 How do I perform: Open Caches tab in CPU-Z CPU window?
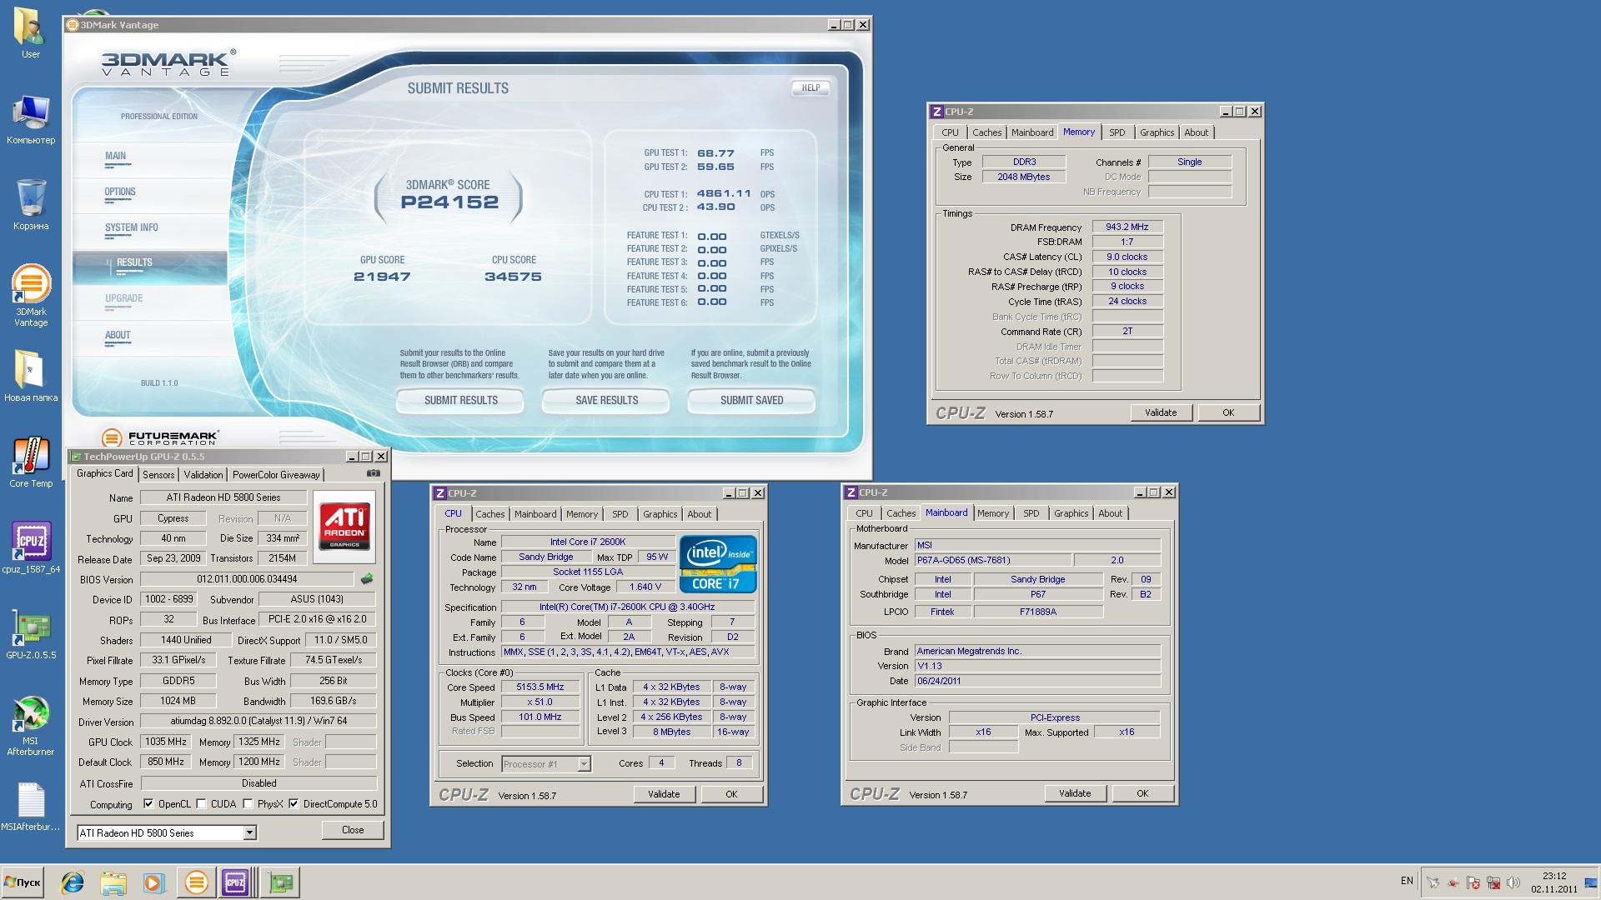[x=489, y=514]
